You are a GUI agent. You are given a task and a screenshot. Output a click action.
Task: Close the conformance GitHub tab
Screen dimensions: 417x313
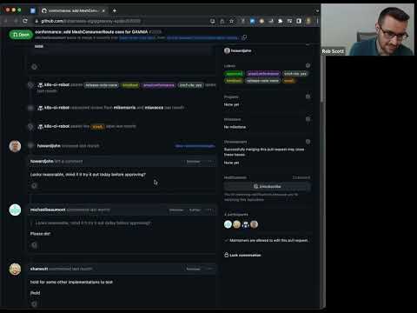click(x=103, y=10)
